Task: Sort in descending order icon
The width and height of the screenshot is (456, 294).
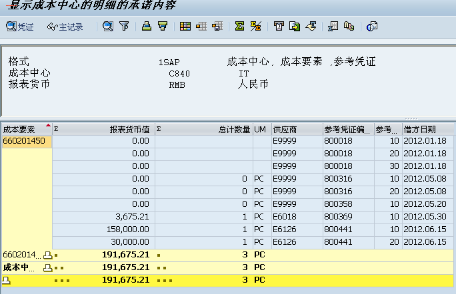Action: [x=163, y=27]
